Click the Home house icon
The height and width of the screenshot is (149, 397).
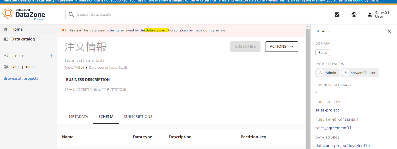tap(6, 29)
